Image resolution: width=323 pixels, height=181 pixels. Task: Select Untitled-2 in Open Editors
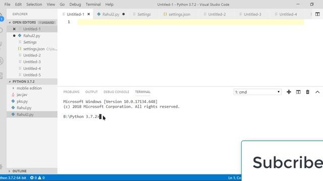[32, 55]
